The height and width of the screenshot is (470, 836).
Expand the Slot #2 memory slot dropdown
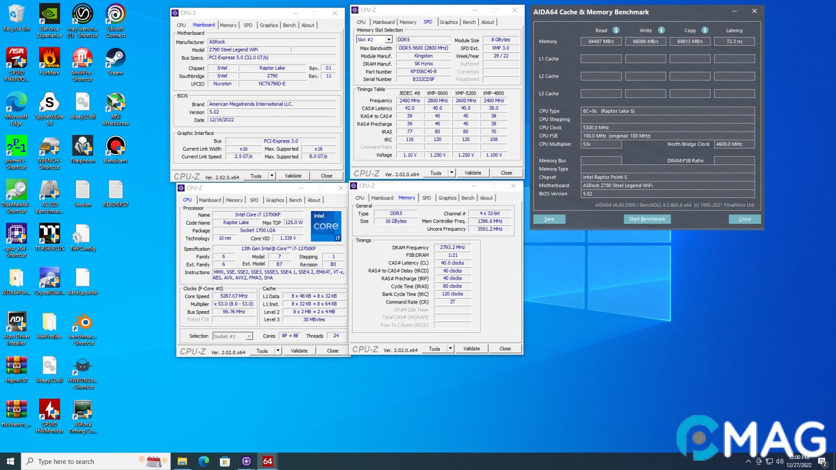click(389, 40)
